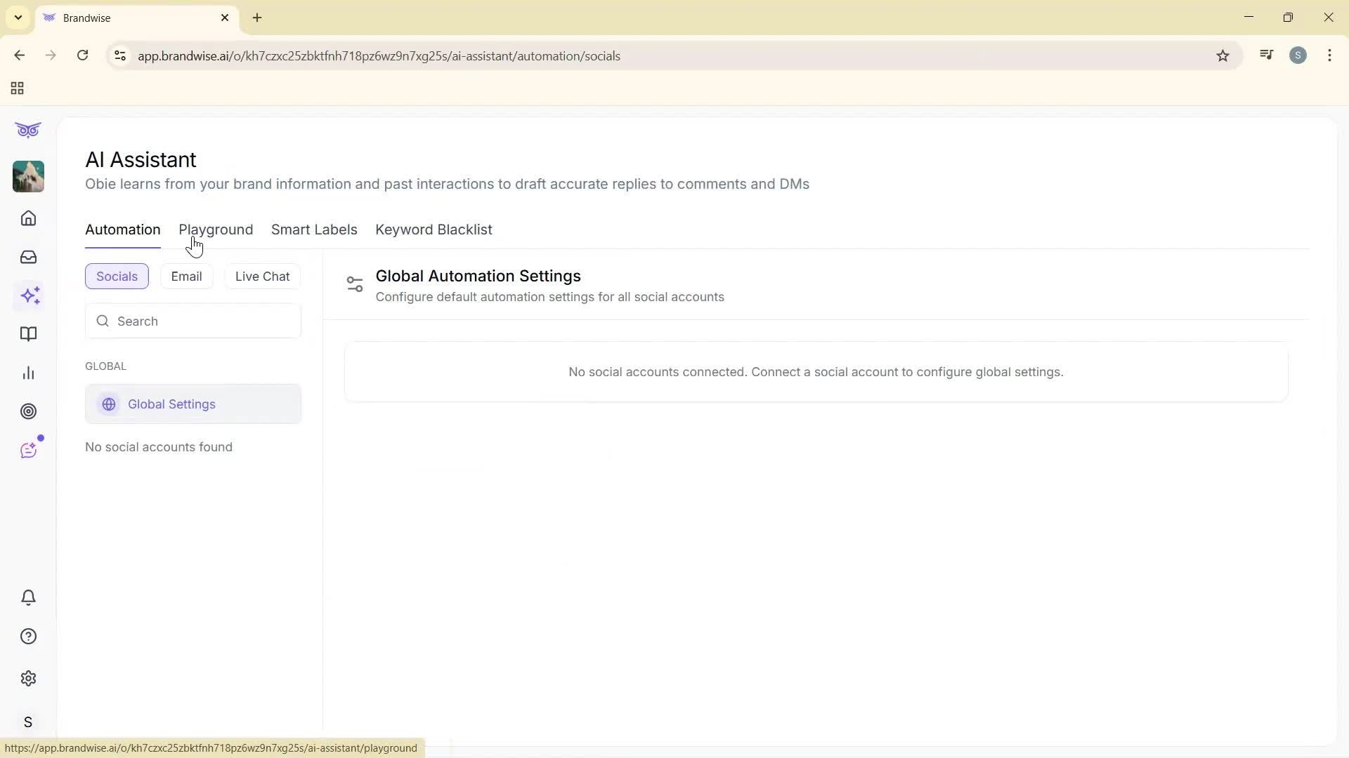
Task: Select the AI Assistant sparkles icon
Action: click(x=30, y=295)
